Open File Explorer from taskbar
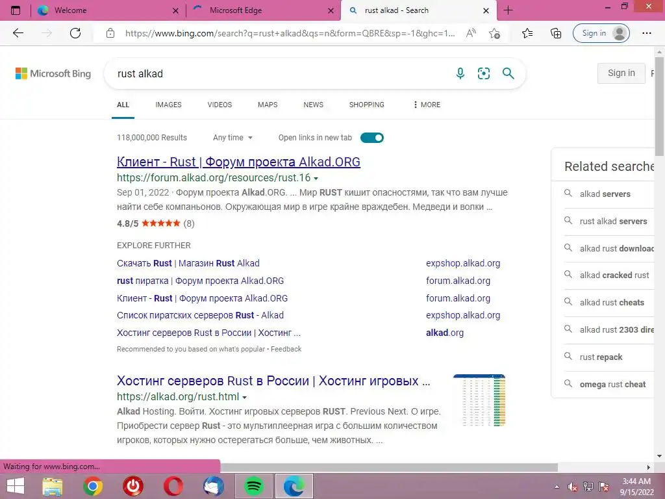 pos(53,486)
